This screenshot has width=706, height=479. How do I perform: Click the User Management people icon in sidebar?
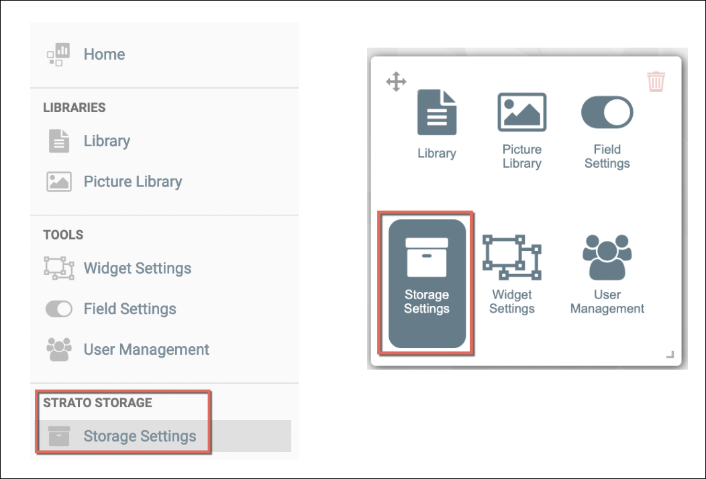coord(58,350)
